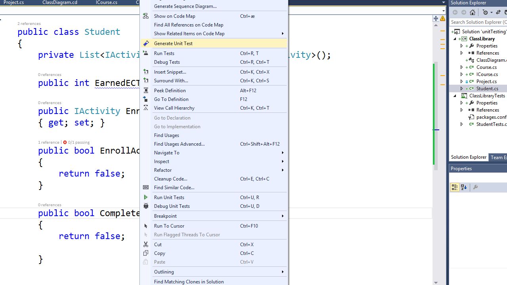Expand the Project.cs tree node

pos(461,82)
